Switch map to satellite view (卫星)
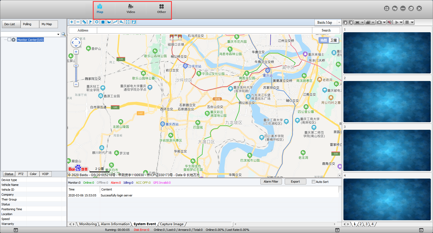This screenshot has width=433, height=233. (334, 40)
